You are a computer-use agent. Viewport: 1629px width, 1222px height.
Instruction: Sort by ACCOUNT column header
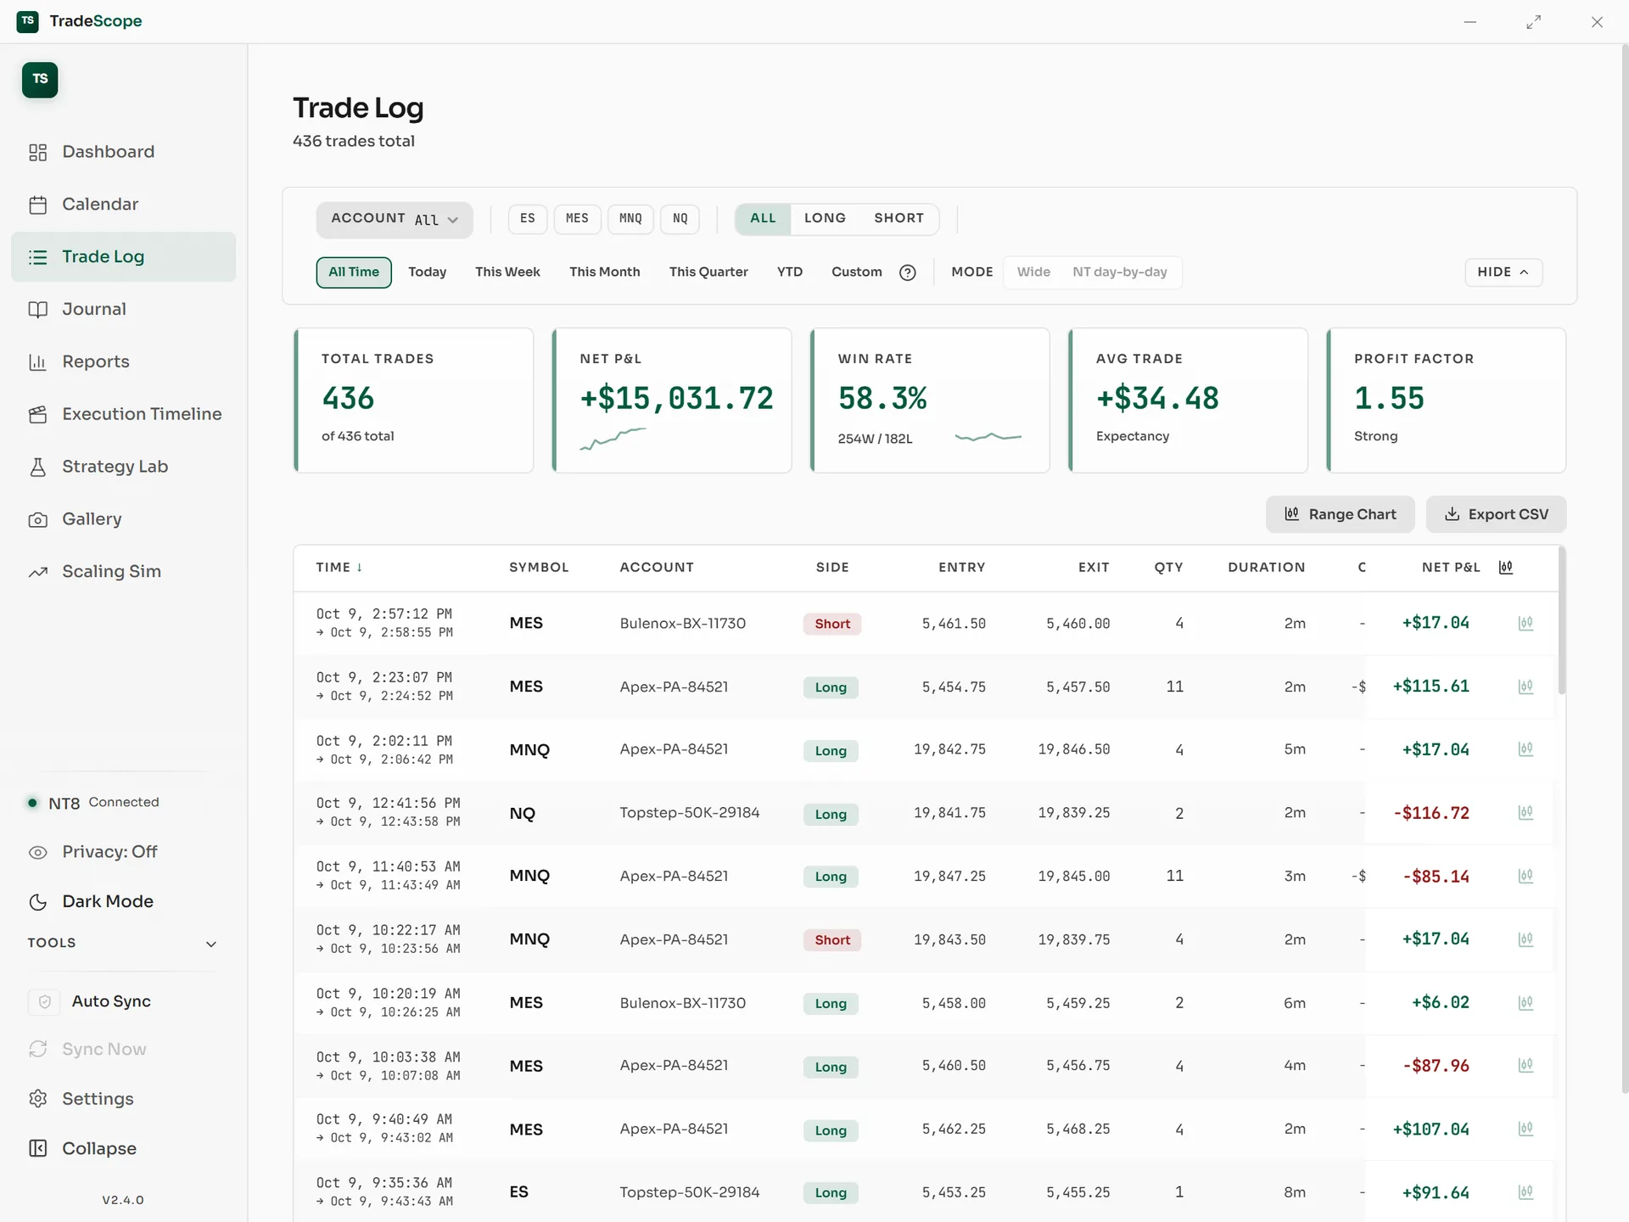[x=657, y=568]
